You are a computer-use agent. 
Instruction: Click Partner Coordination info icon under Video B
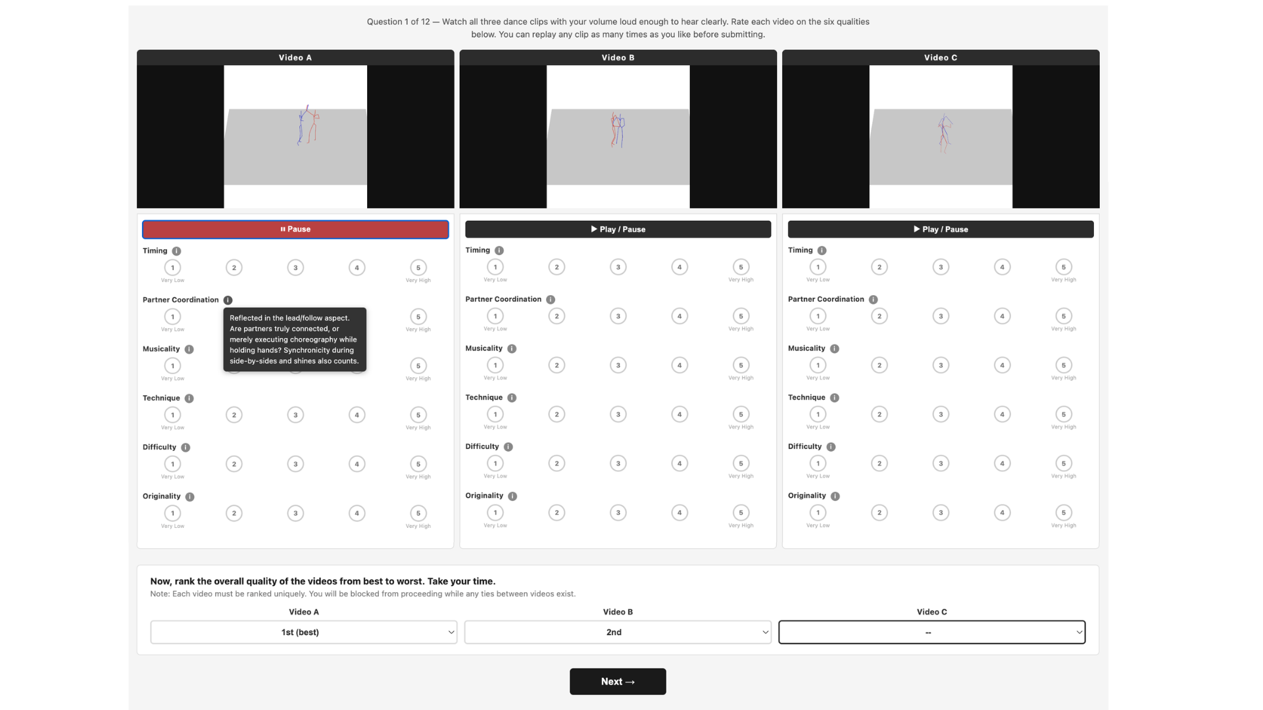tap(551, 300)
